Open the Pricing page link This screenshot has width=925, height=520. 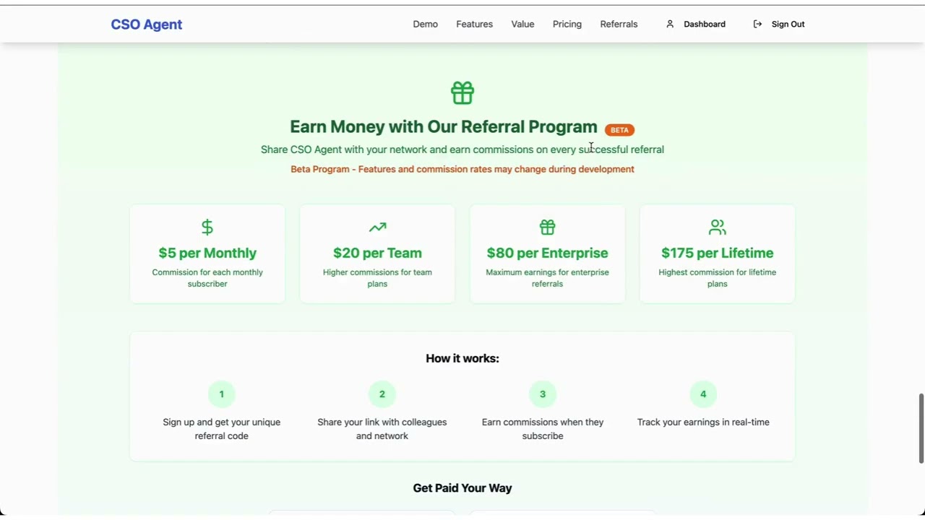coord(567,25)
